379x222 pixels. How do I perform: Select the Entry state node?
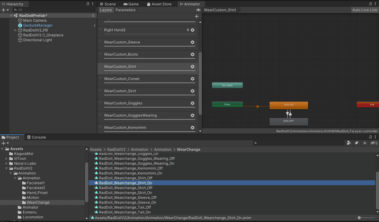coord(227,104)
